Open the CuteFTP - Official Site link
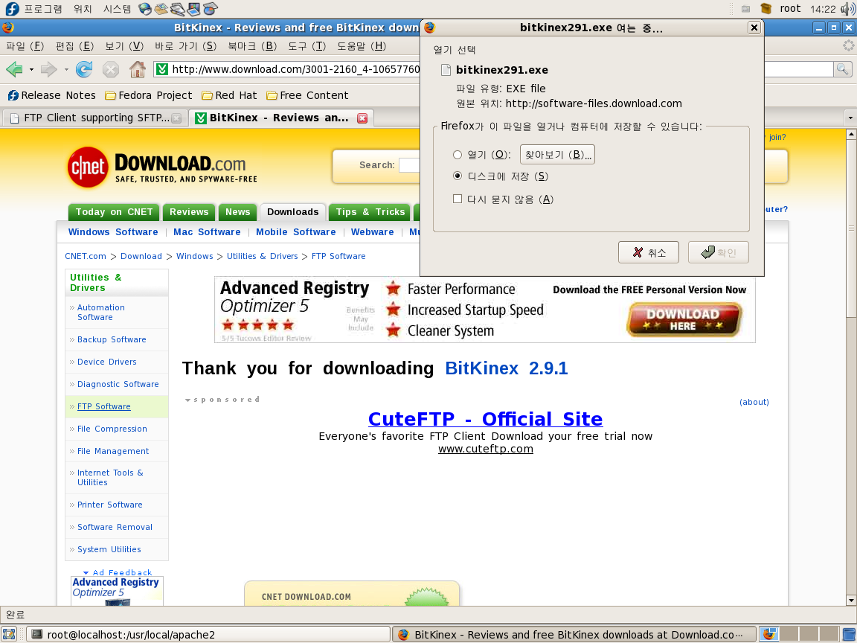 (x=485, y=419)
